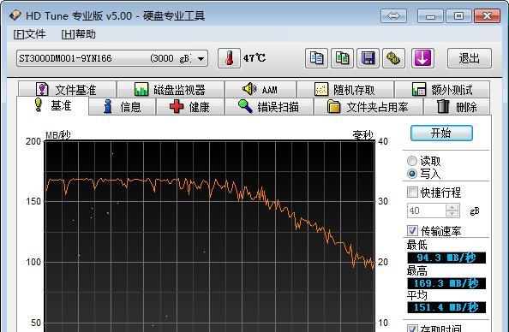The image size is (509, 332).
Task: Switch to the 健康 red cross tab
Action: click(190, 107)
